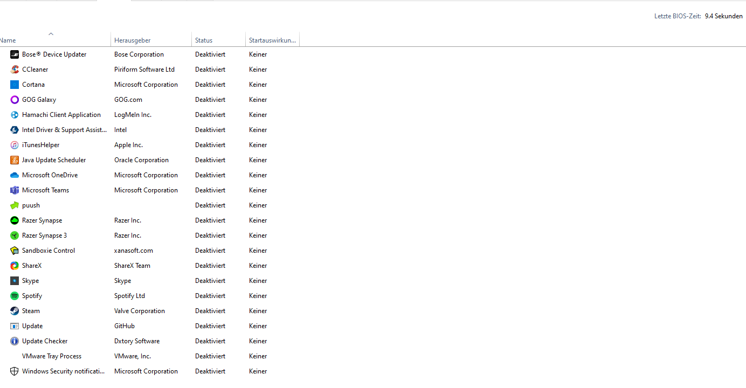
Task: Select the Spotify Ltd publisher cell
Action: point(129,296)
